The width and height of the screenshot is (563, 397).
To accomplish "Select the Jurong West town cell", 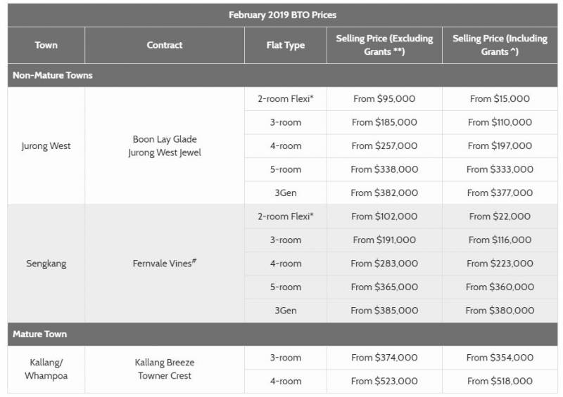I will coord(46,146).
